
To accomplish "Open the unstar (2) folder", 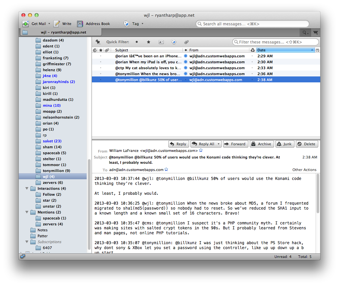I will [x=52, y=207].
